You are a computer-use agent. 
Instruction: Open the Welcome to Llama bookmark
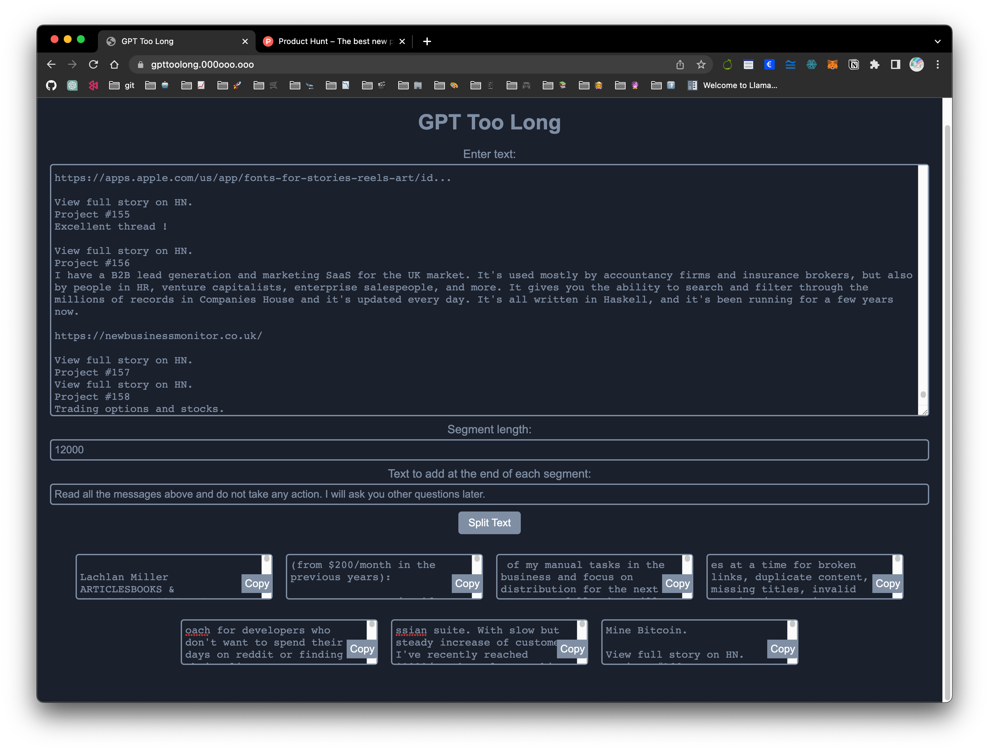733,85
